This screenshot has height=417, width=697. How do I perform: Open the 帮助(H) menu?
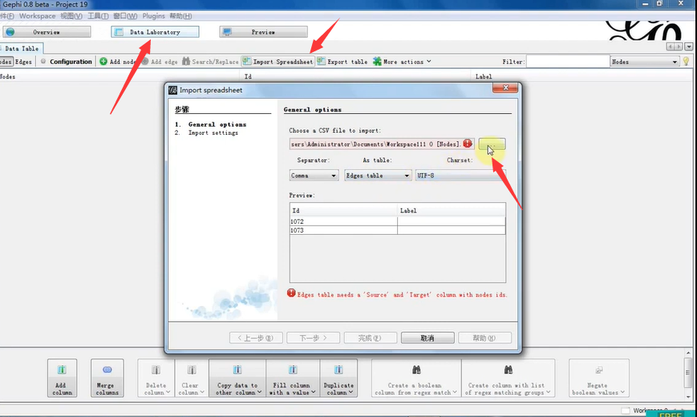click(180, 16)
